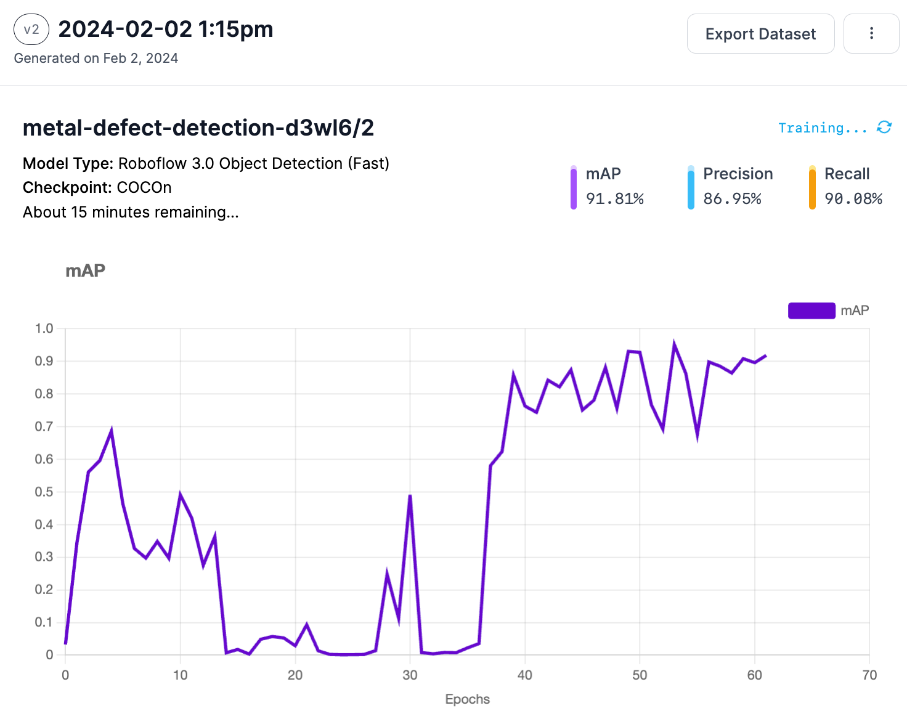Click the last chart data point, epoch 61
Viewport: 907px width, 716px height.
pyautogui.click(x=765, y=356)
